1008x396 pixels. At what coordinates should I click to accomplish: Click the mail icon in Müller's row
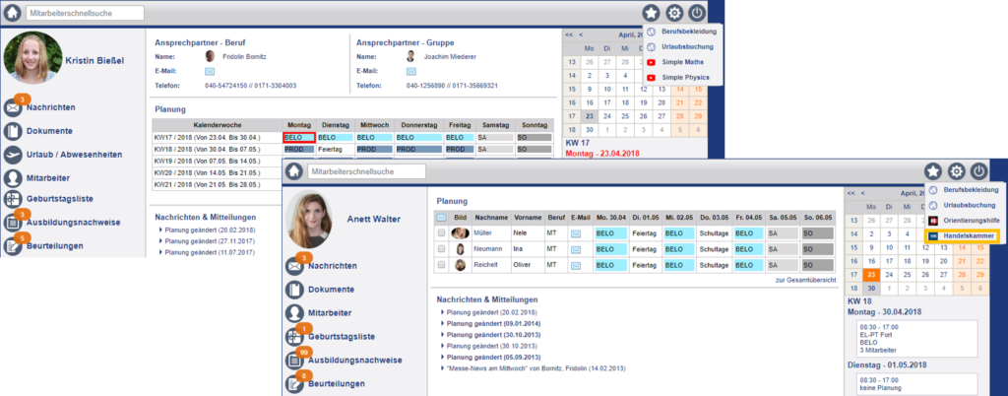tap(575, 233)
